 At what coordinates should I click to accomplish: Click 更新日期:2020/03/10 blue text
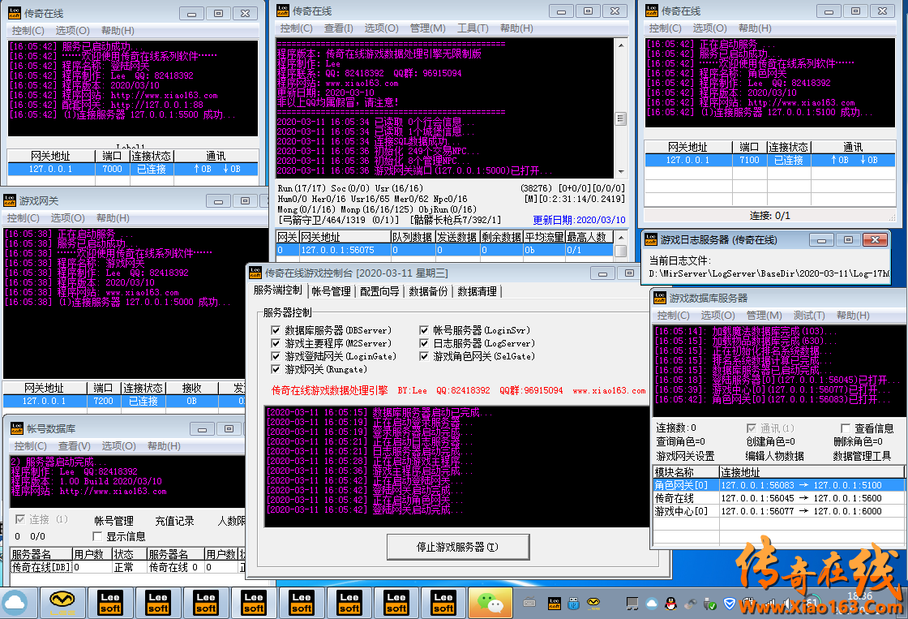(x=579, y=220)
